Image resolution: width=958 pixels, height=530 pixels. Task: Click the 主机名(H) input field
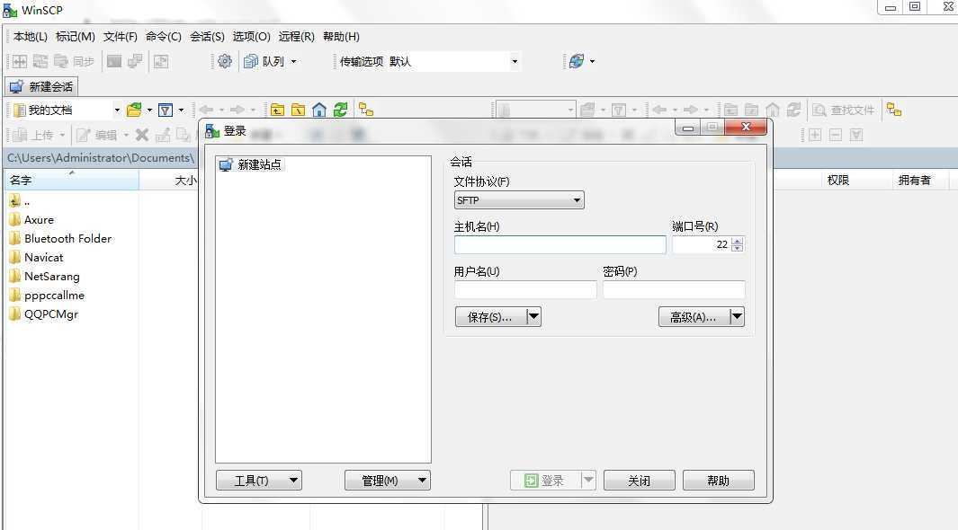click(x=560, y=244)
